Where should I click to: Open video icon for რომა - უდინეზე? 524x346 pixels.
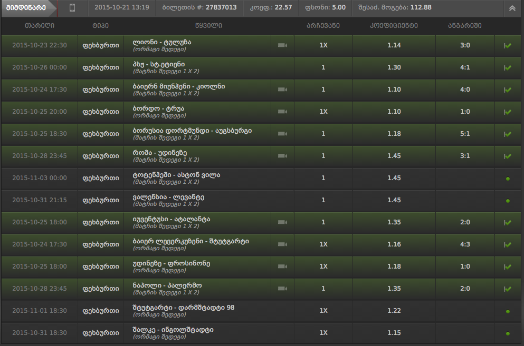[282, 156]
